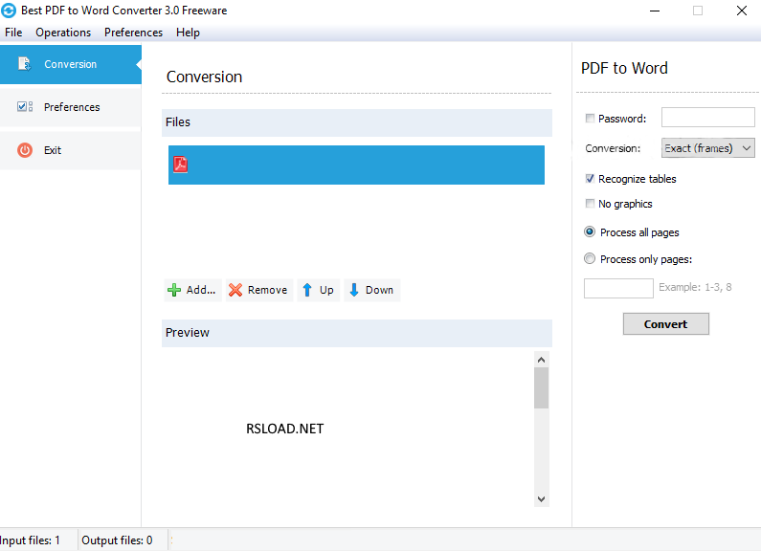Select the highlighted file row in Files list
The height and width of the screenshot is (551, 761).
coord(356,165)
